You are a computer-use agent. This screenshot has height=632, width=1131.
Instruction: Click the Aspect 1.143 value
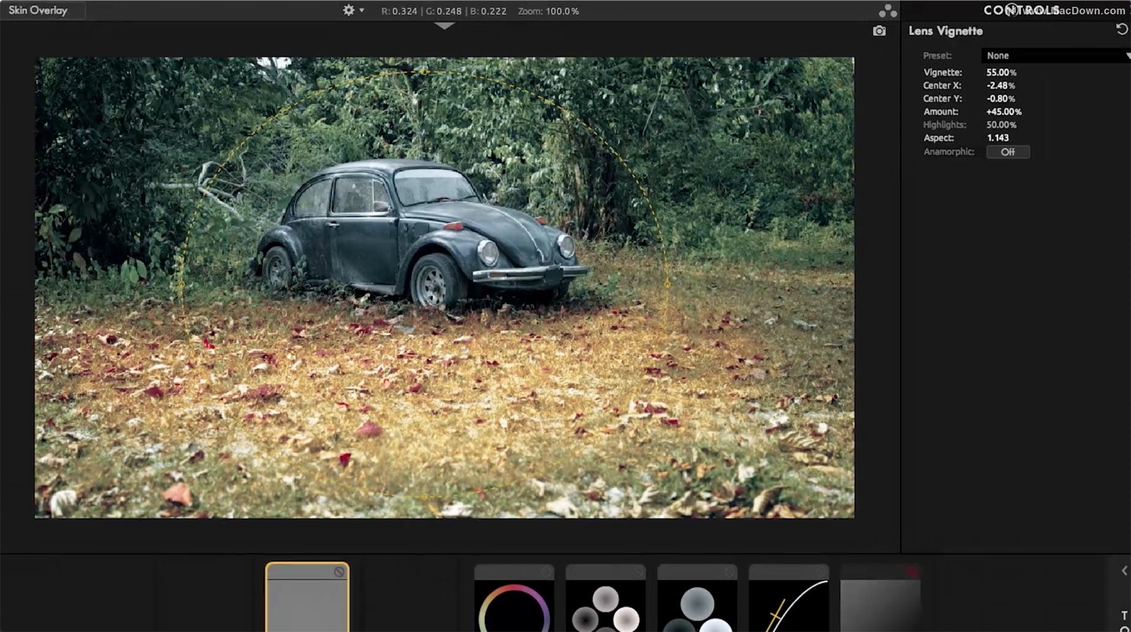click(997, 138)
